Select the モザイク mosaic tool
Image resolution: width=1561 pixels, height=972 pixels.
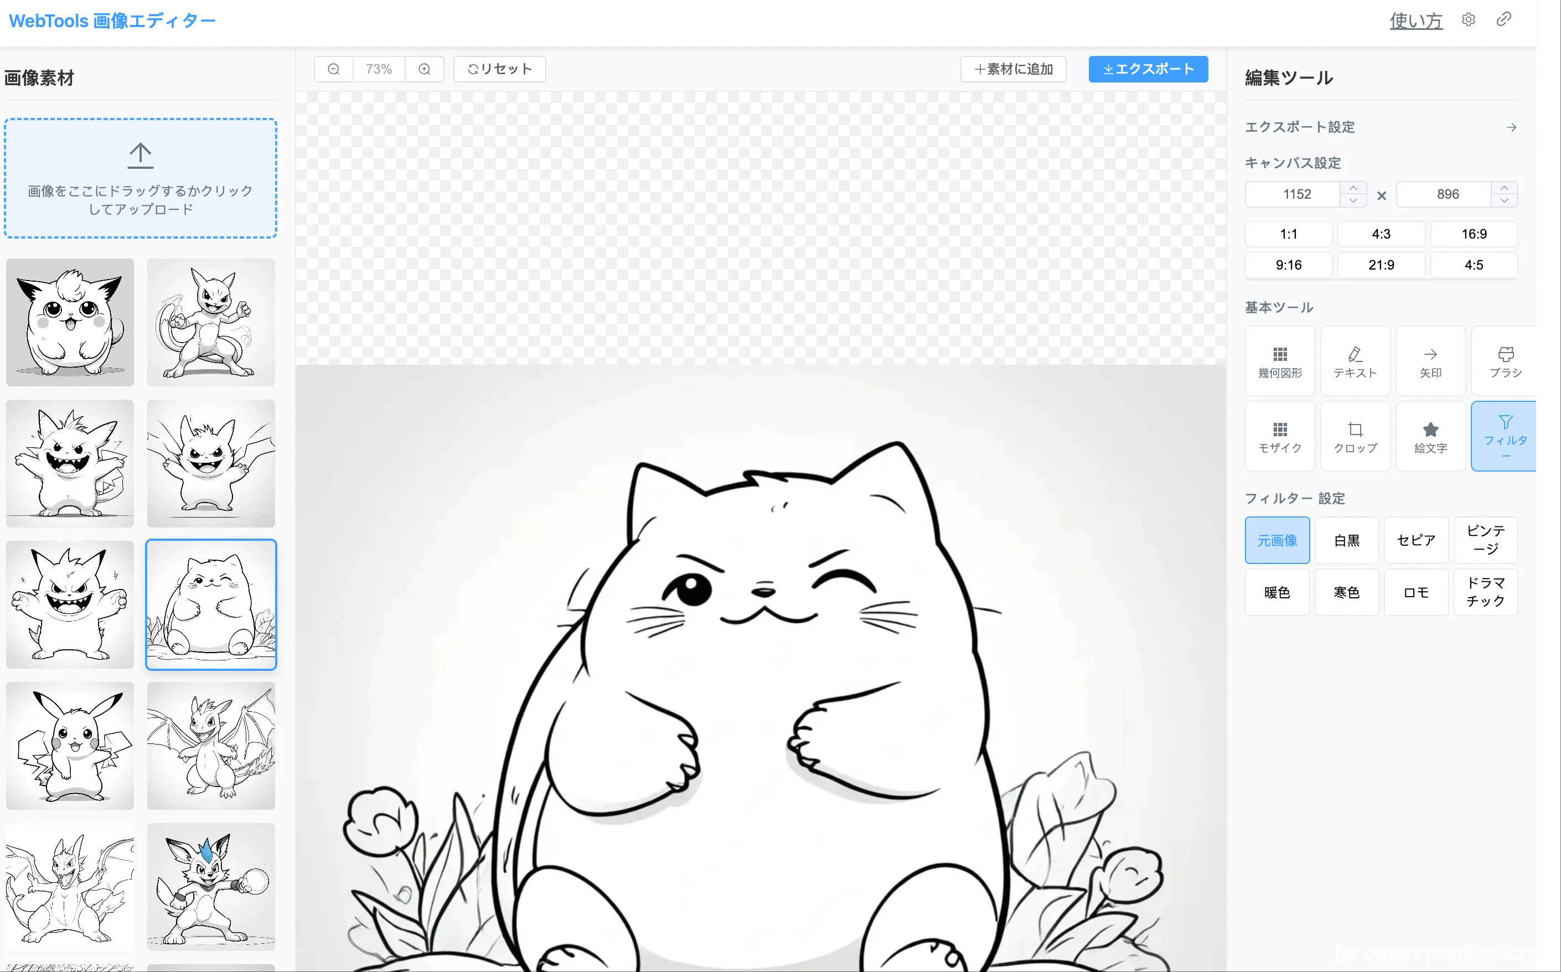pos(1280,437)
